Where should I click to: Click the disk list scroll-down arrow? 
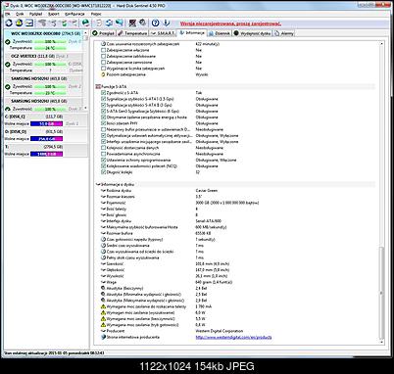[86, 108]
